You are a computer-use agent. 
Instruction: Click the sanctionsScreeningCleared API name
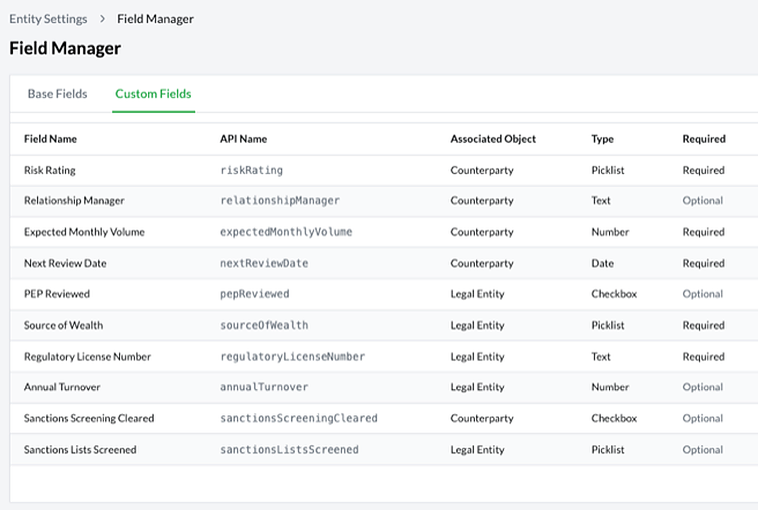pyautogui.click(x=299, y=418)
